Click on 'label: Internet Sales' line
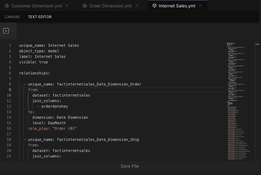Viewport: 261px width, 175px height. click(42, 56)
